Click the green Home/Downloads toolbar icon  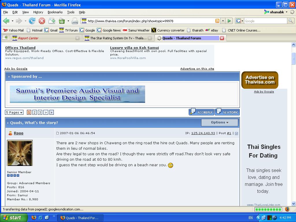62,21
